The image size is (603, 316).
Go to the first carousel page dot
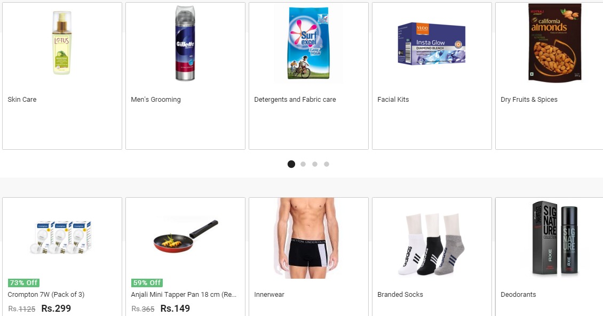click(291, 164)
